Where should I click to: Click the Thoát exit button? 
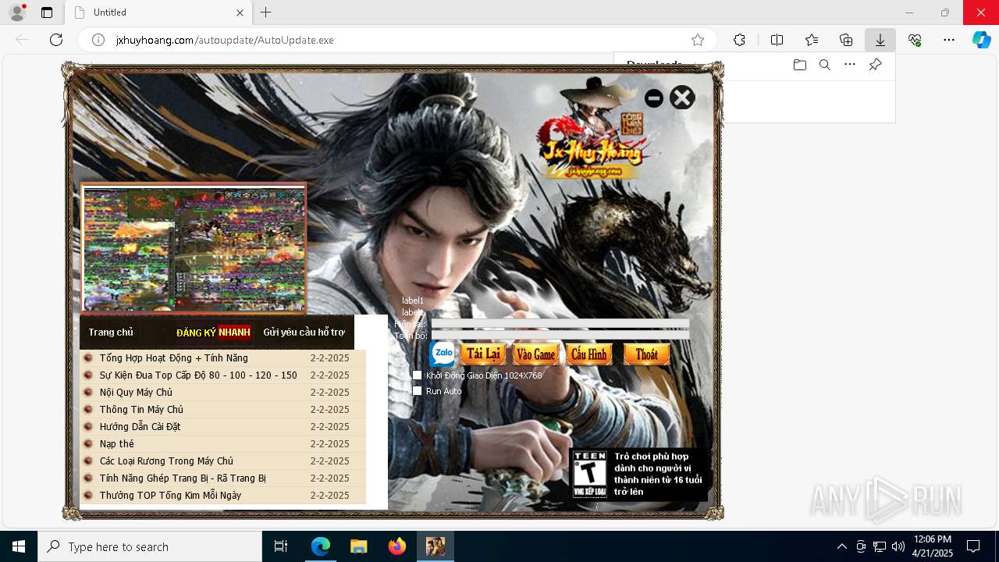pyautogui.click(x=646, y=354)
